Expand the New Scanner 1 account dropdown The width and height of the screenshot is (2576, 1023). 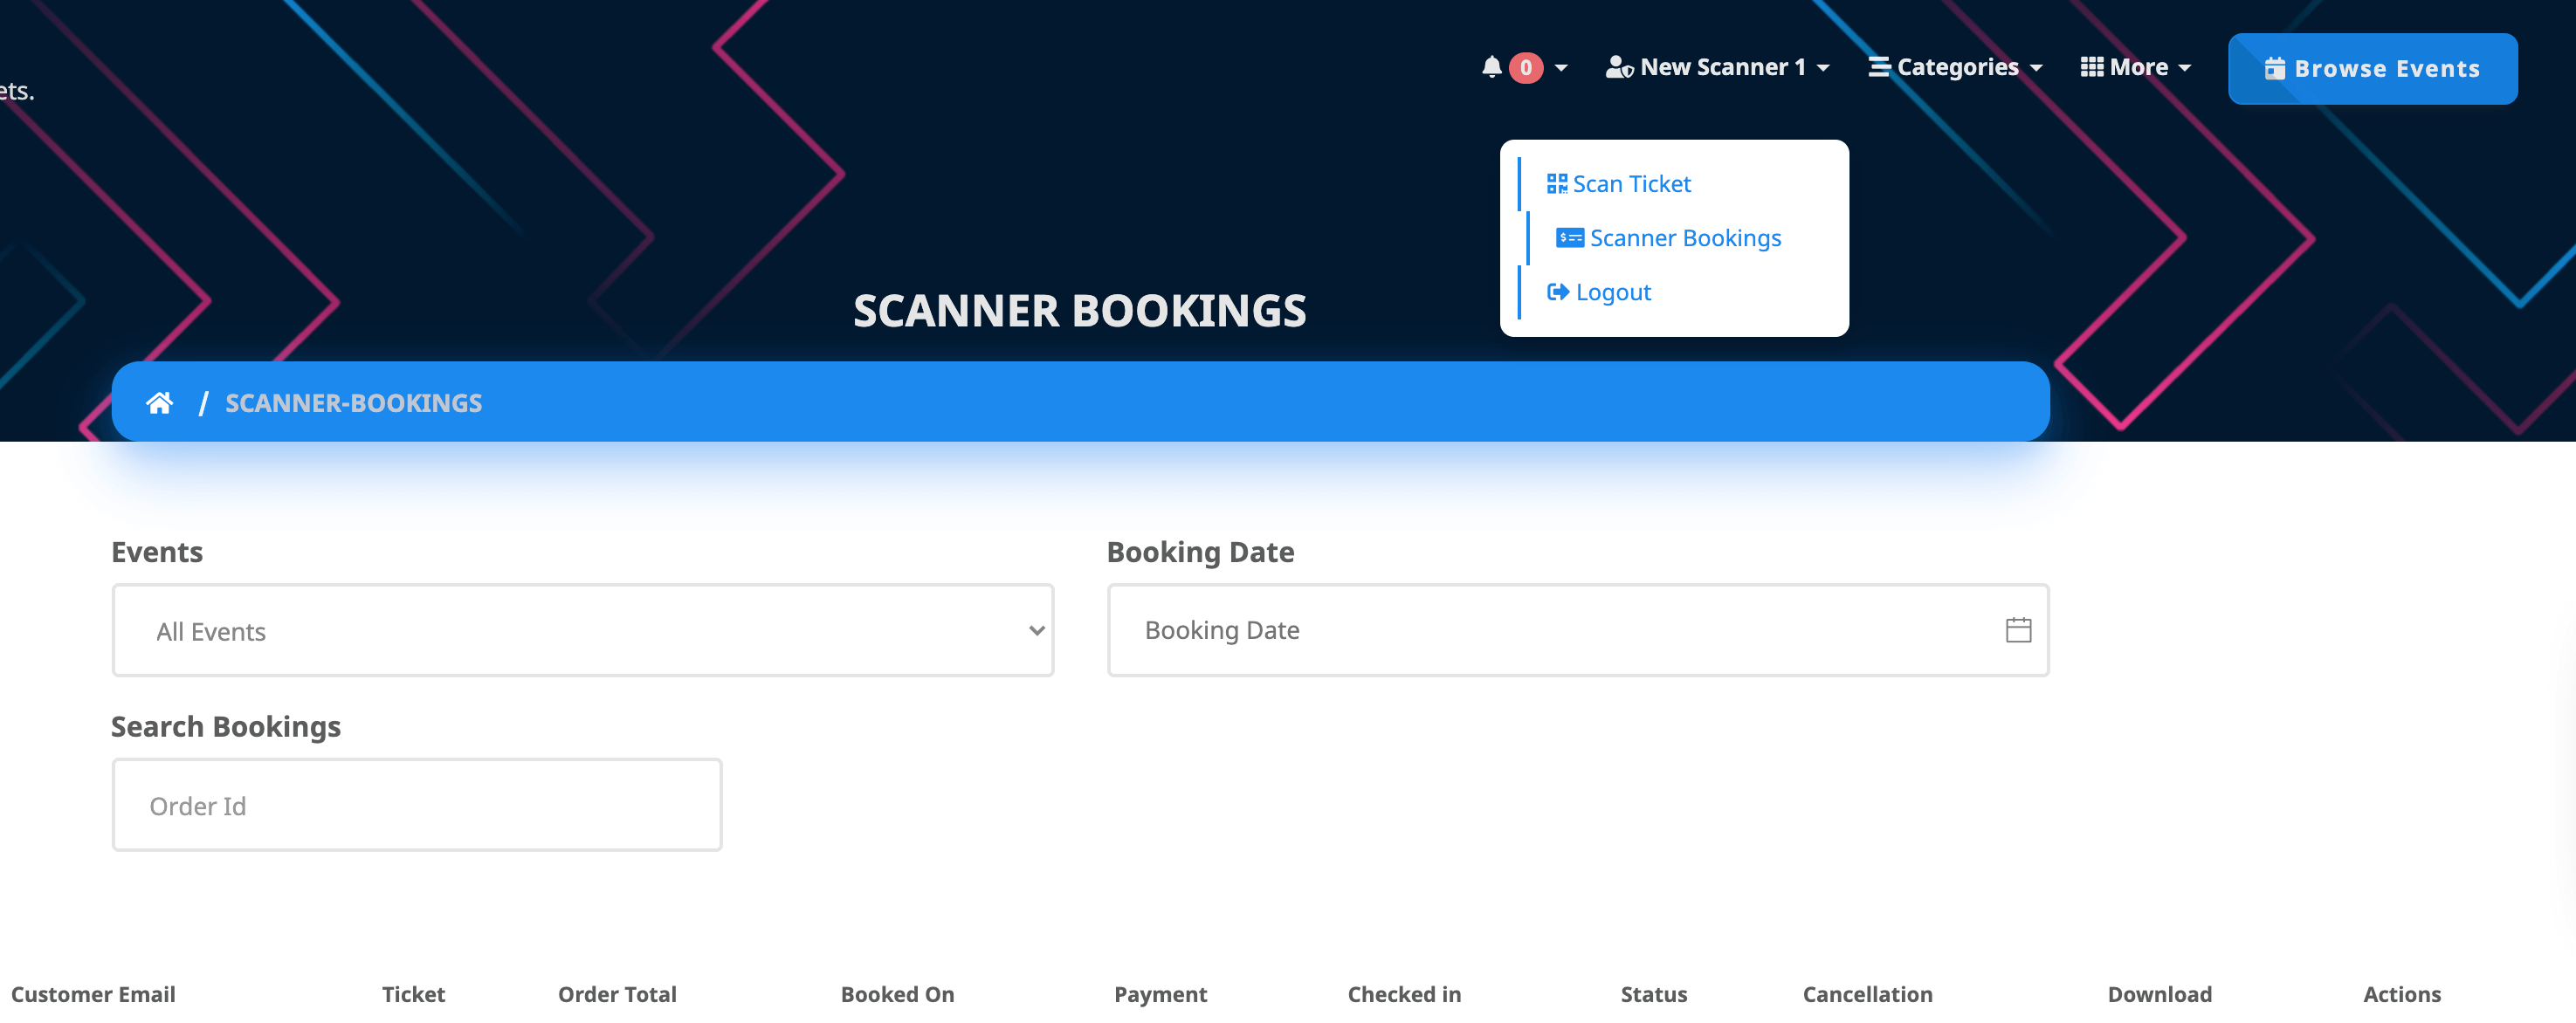pos(1725,66)
